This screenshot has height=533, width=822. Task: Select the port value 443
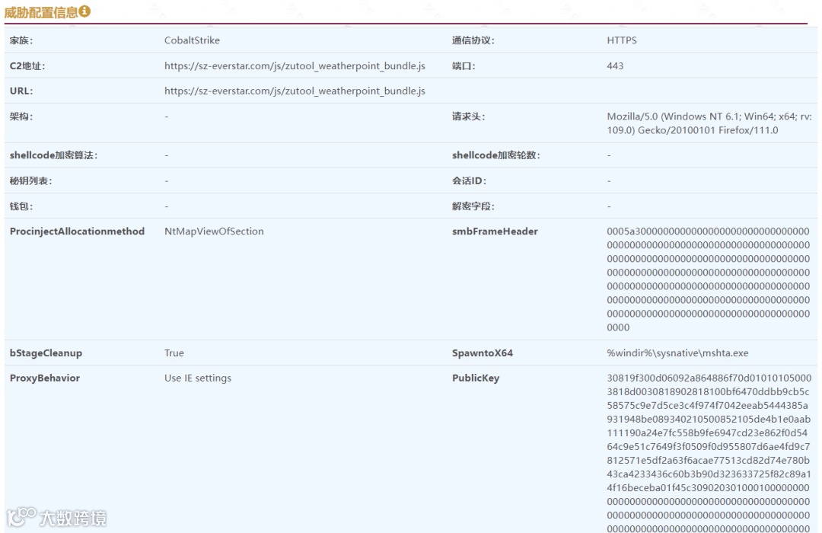615,66
